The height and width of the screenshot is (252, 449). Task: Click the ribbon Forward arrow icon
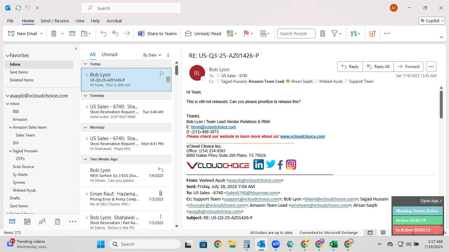127,33
